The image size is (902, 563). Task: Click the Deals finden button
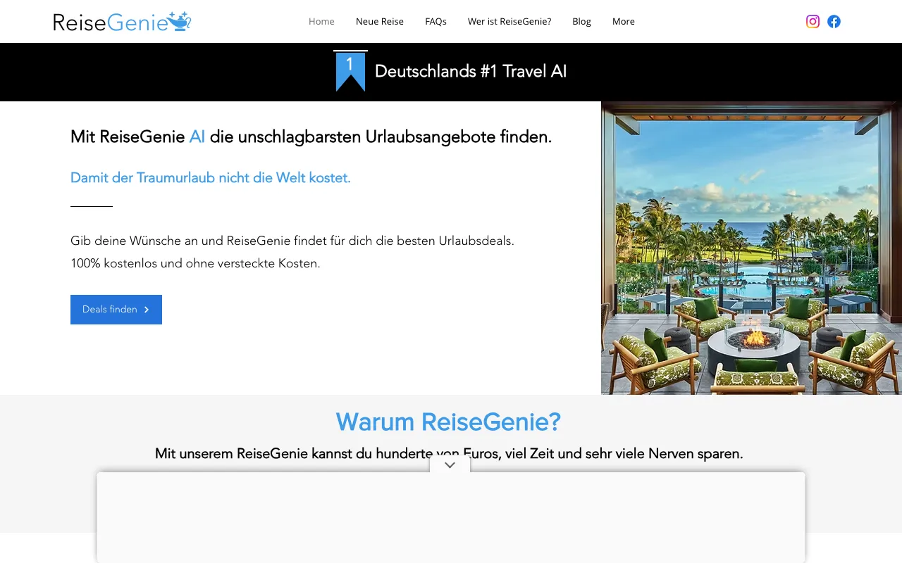click(x=116, y=310)
